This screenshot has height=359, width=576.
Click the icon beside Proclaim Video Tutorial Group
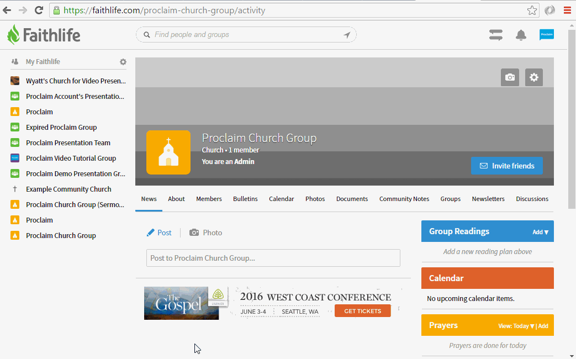click(x=15, y=158)
